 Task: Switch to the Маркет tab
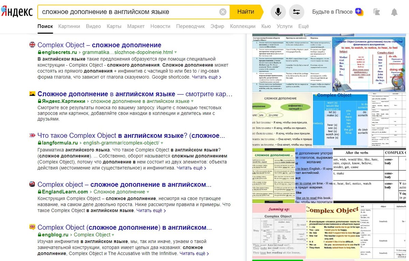point(136,26)
